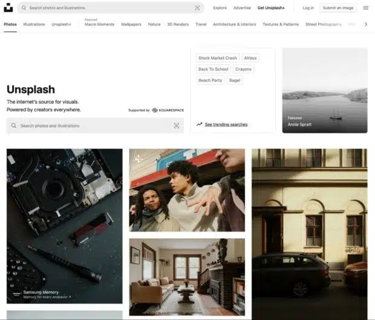
Task: Open the Street Photography category
Action: tap(324, 24)
